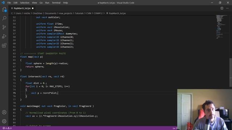
Task: Click the Split Editor Right icon
Action: point(222,8)
